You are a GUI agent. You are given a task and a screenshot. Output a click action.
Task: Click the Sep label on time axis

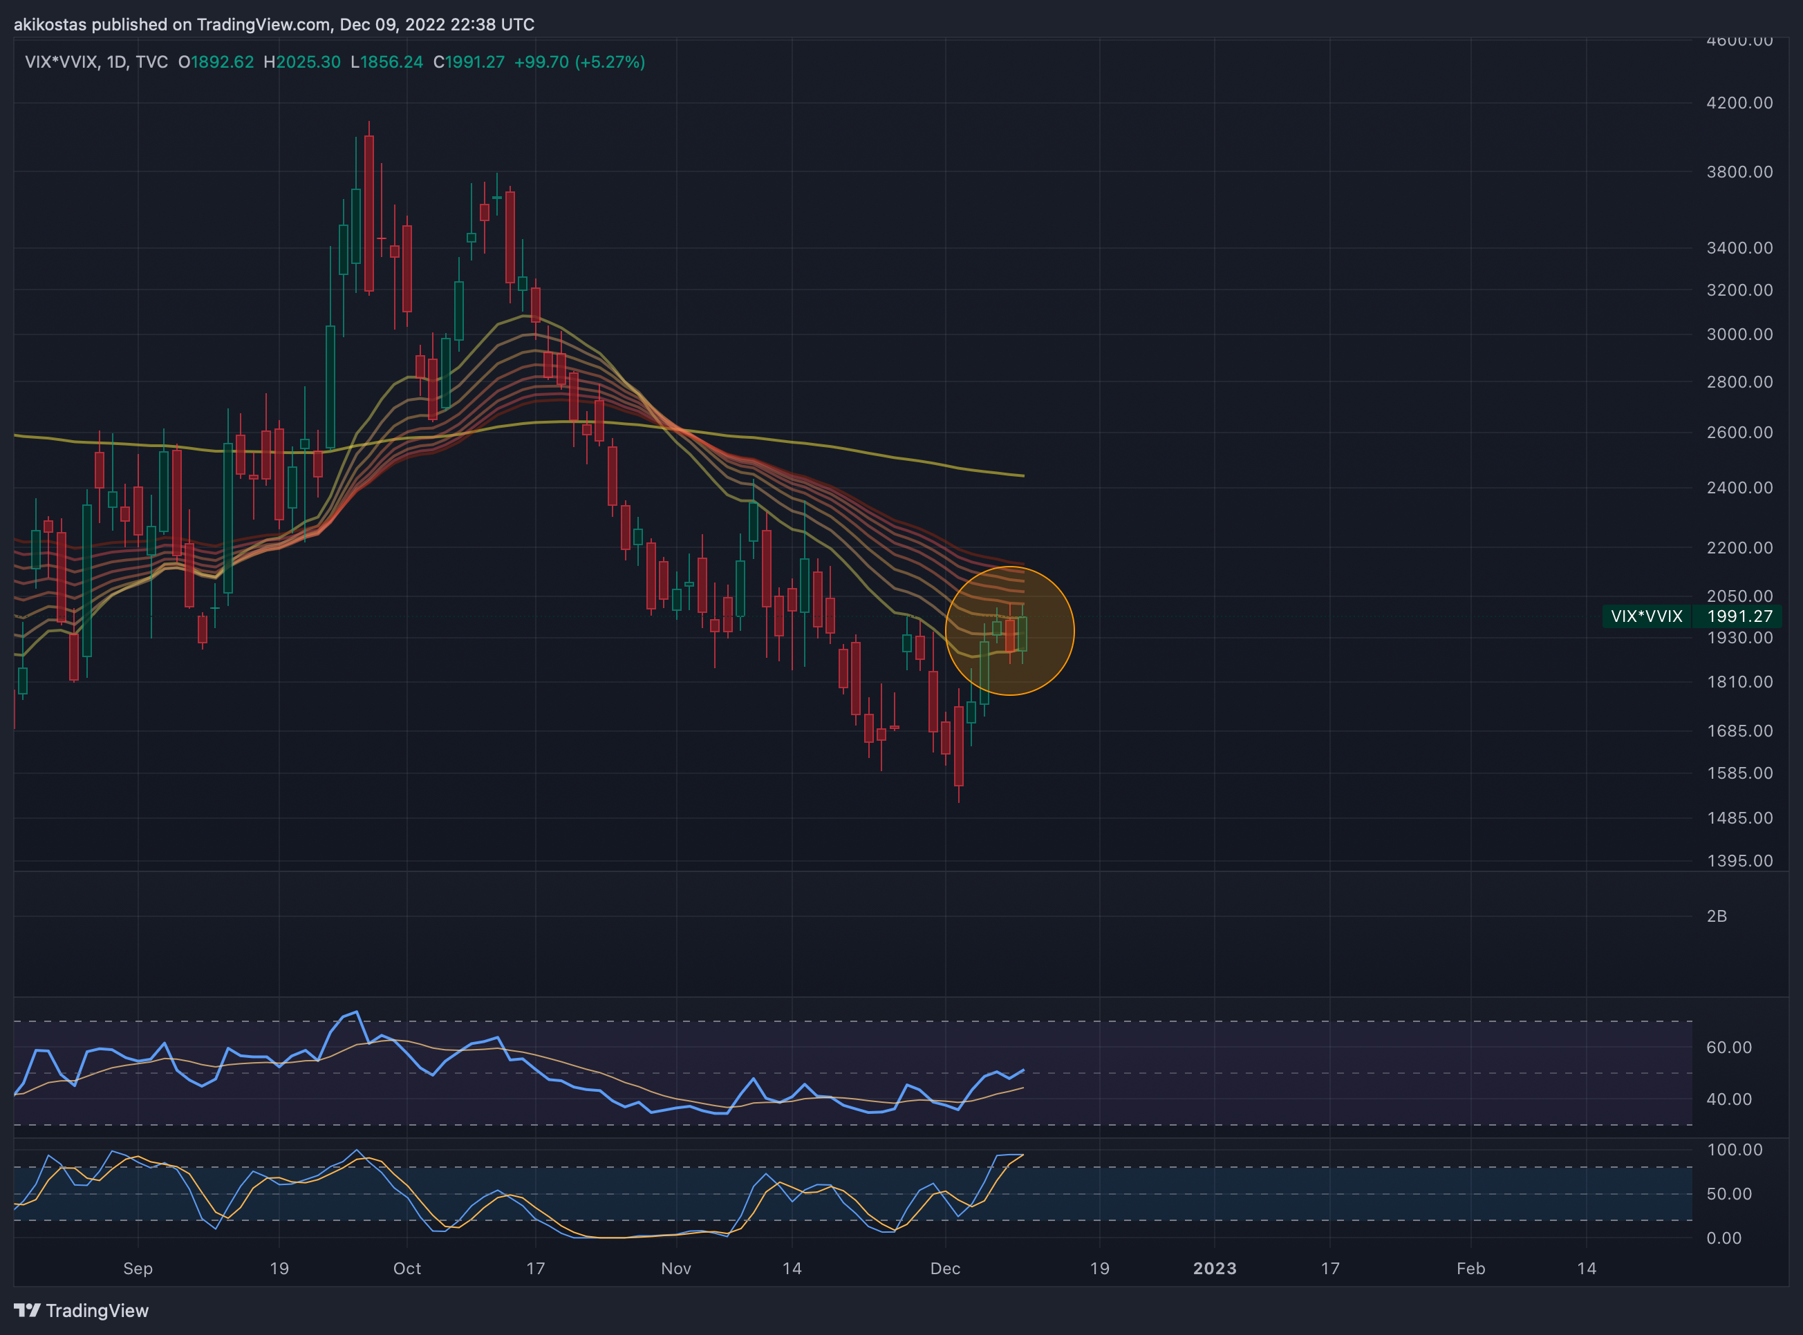click(x=138, y=1268)
